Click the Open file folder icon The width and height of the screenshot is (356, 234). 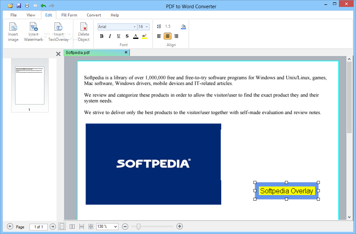click(11, 6)
